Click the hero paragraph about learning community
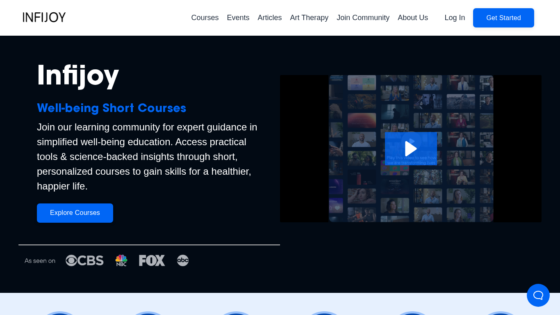 pos(148,156)
